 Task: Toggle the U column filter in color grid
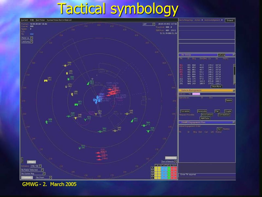point(159,165)
